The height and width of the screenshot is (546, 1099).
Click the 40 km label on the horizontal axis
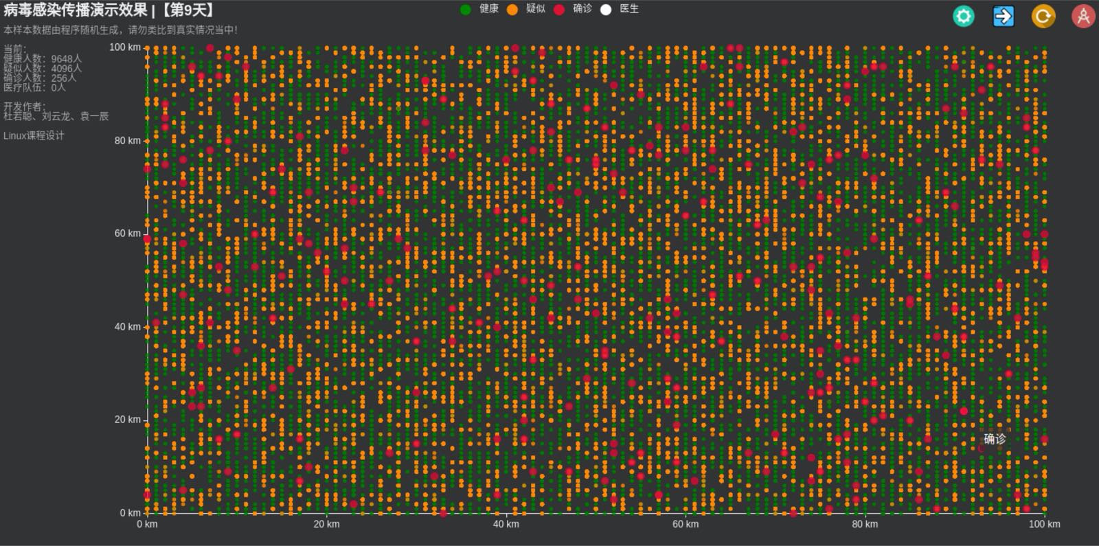point(506,524)
